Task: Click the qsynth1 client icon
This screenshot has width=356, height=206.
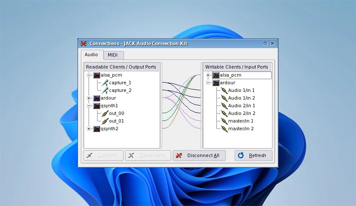Action: click(97, 106)
